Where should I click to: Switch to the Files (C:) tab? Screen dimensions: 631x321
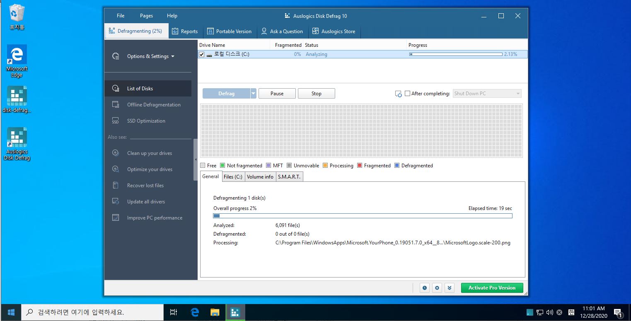[x=233, y=177]
